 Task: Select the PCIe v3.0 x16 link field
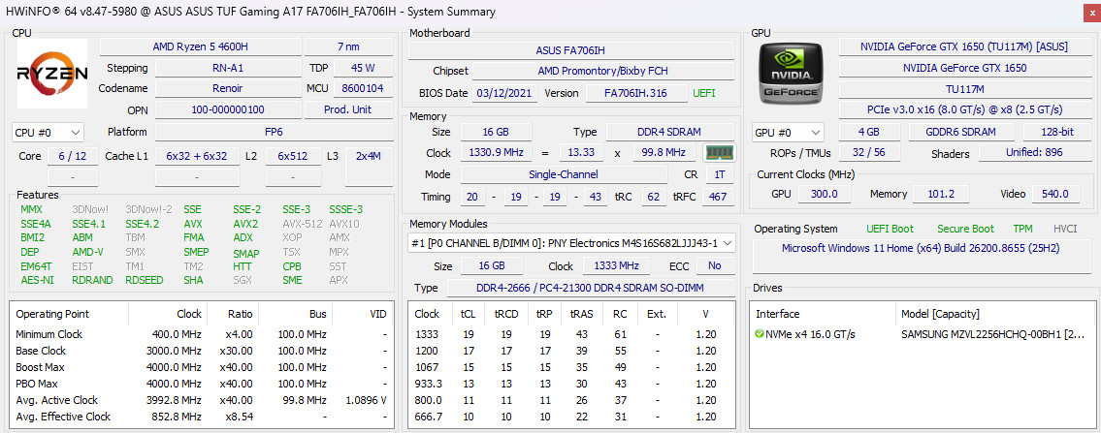click(x=964, y=110)
